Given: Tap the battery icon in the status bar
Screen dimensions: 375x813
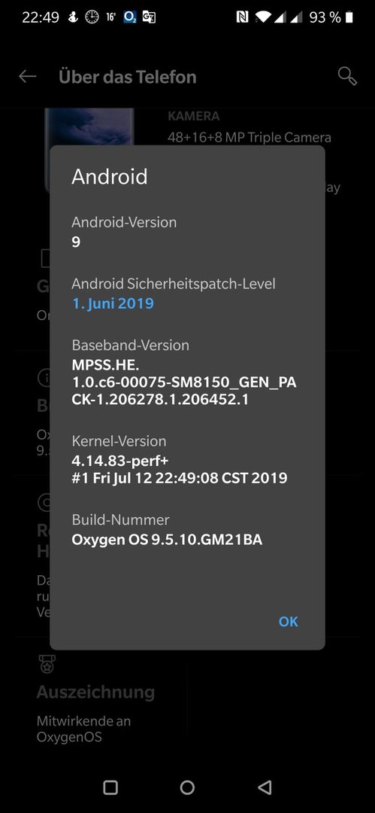Looking at the screenshot, I should click(349, 17).
